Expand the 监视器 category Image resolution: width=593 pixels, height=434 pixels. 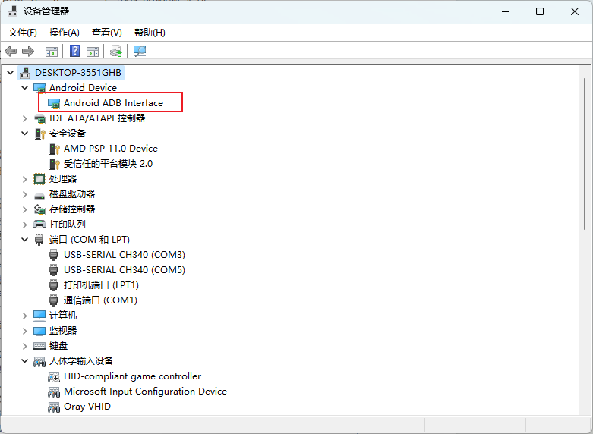click(25, 331)
